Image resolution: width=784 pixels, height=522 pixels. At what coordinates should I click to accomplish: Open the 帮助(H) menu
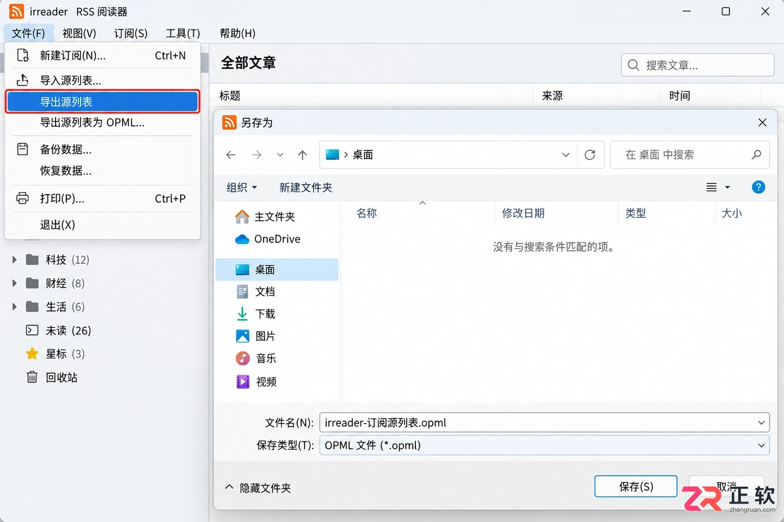tap(237, 33)
